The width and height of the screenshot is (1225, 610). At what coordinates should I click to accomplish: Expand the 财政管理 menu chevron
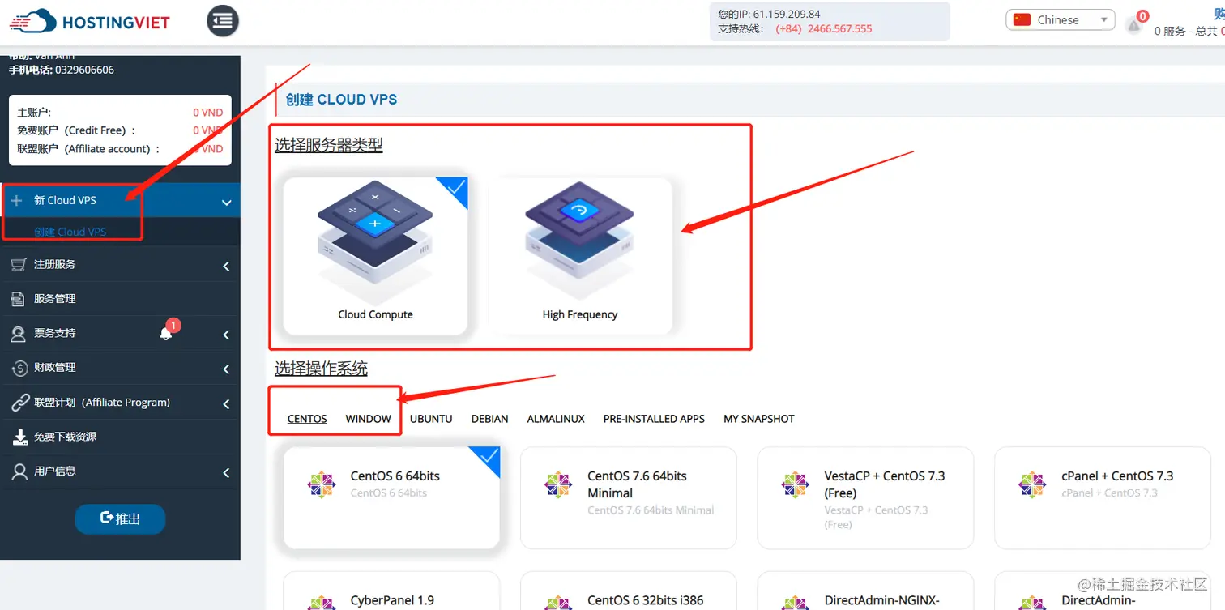(226, 369)
